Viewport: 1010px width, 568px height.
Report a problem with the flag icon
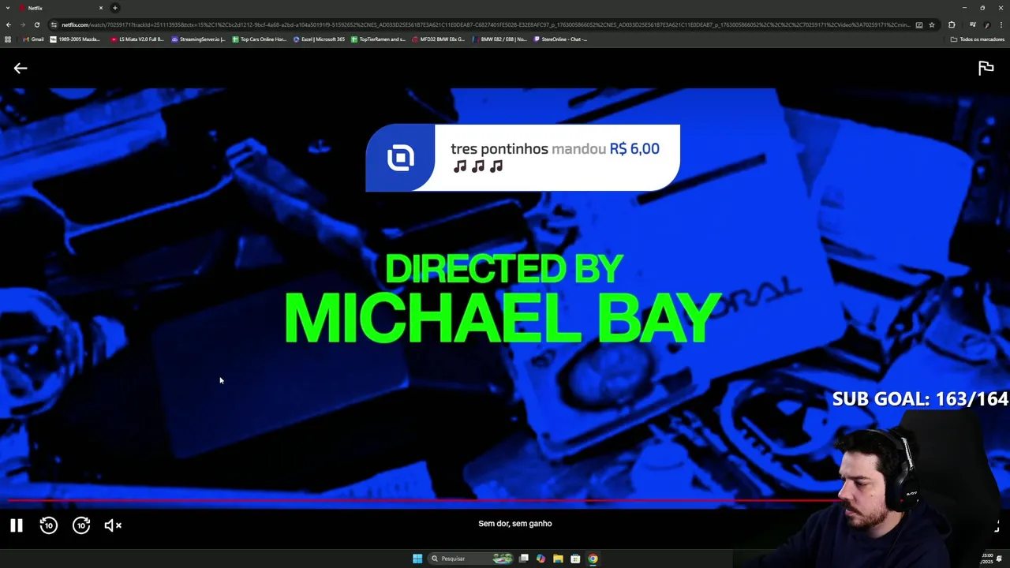[x=986, y=69]
